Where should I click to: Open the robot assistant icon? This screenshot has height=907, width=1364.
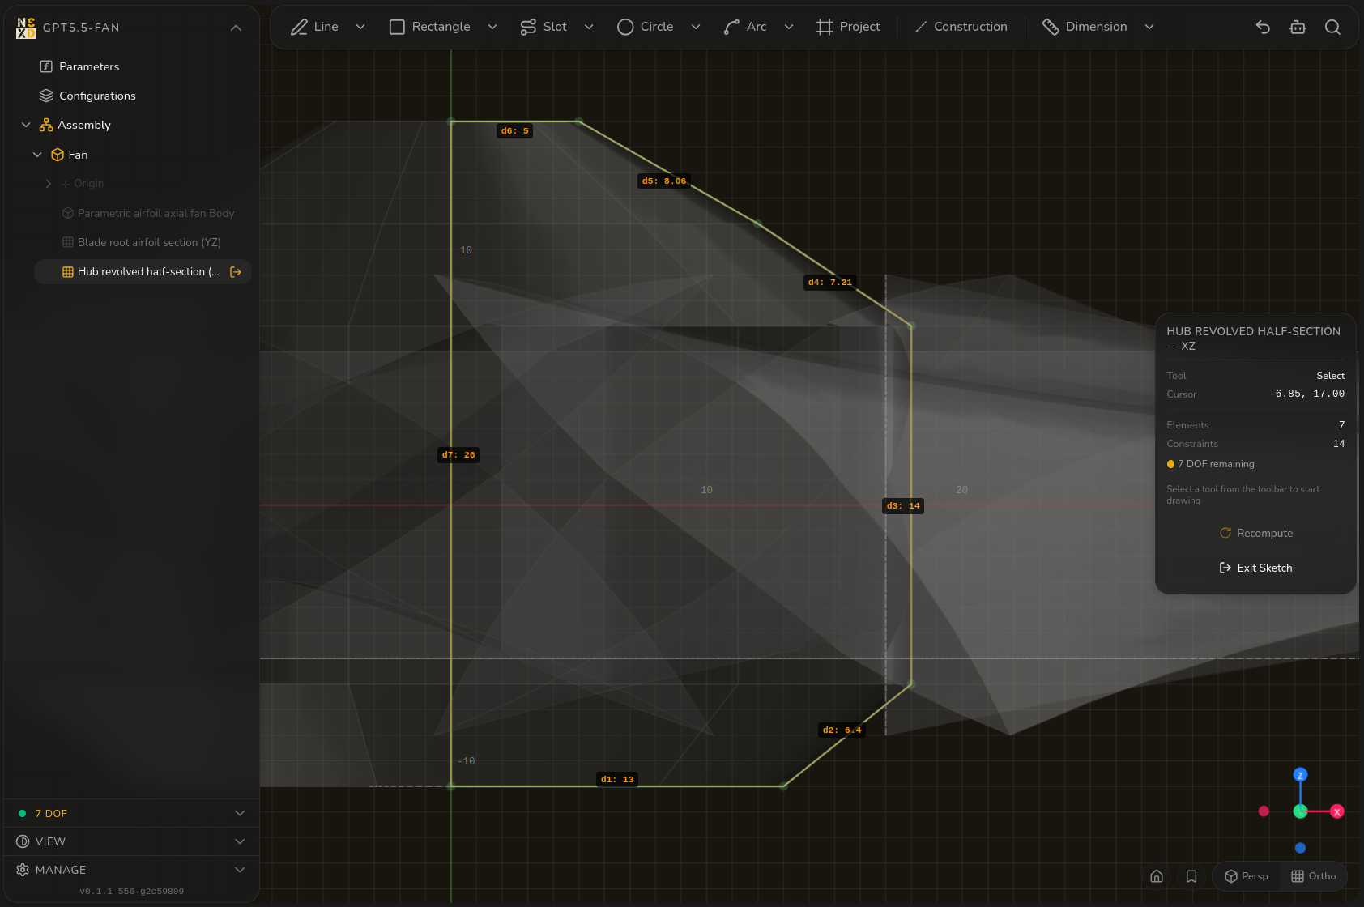(1298, 27)
